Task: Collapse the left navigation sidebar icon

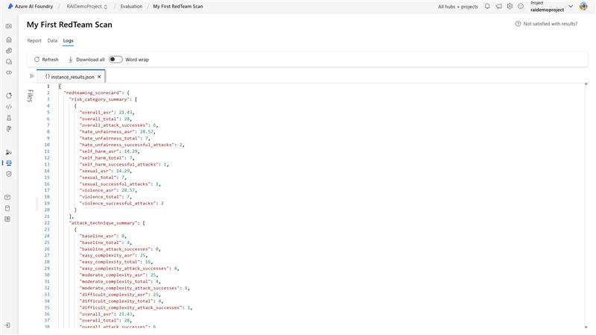Action: (8, 26)
